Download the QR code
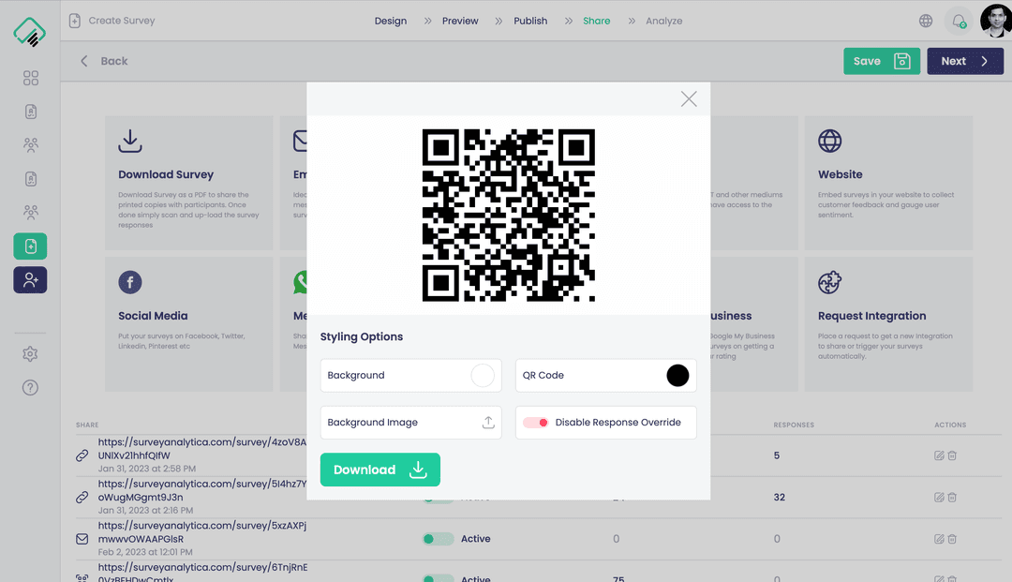The image size is (1012, 582). (x=379, y=470)
